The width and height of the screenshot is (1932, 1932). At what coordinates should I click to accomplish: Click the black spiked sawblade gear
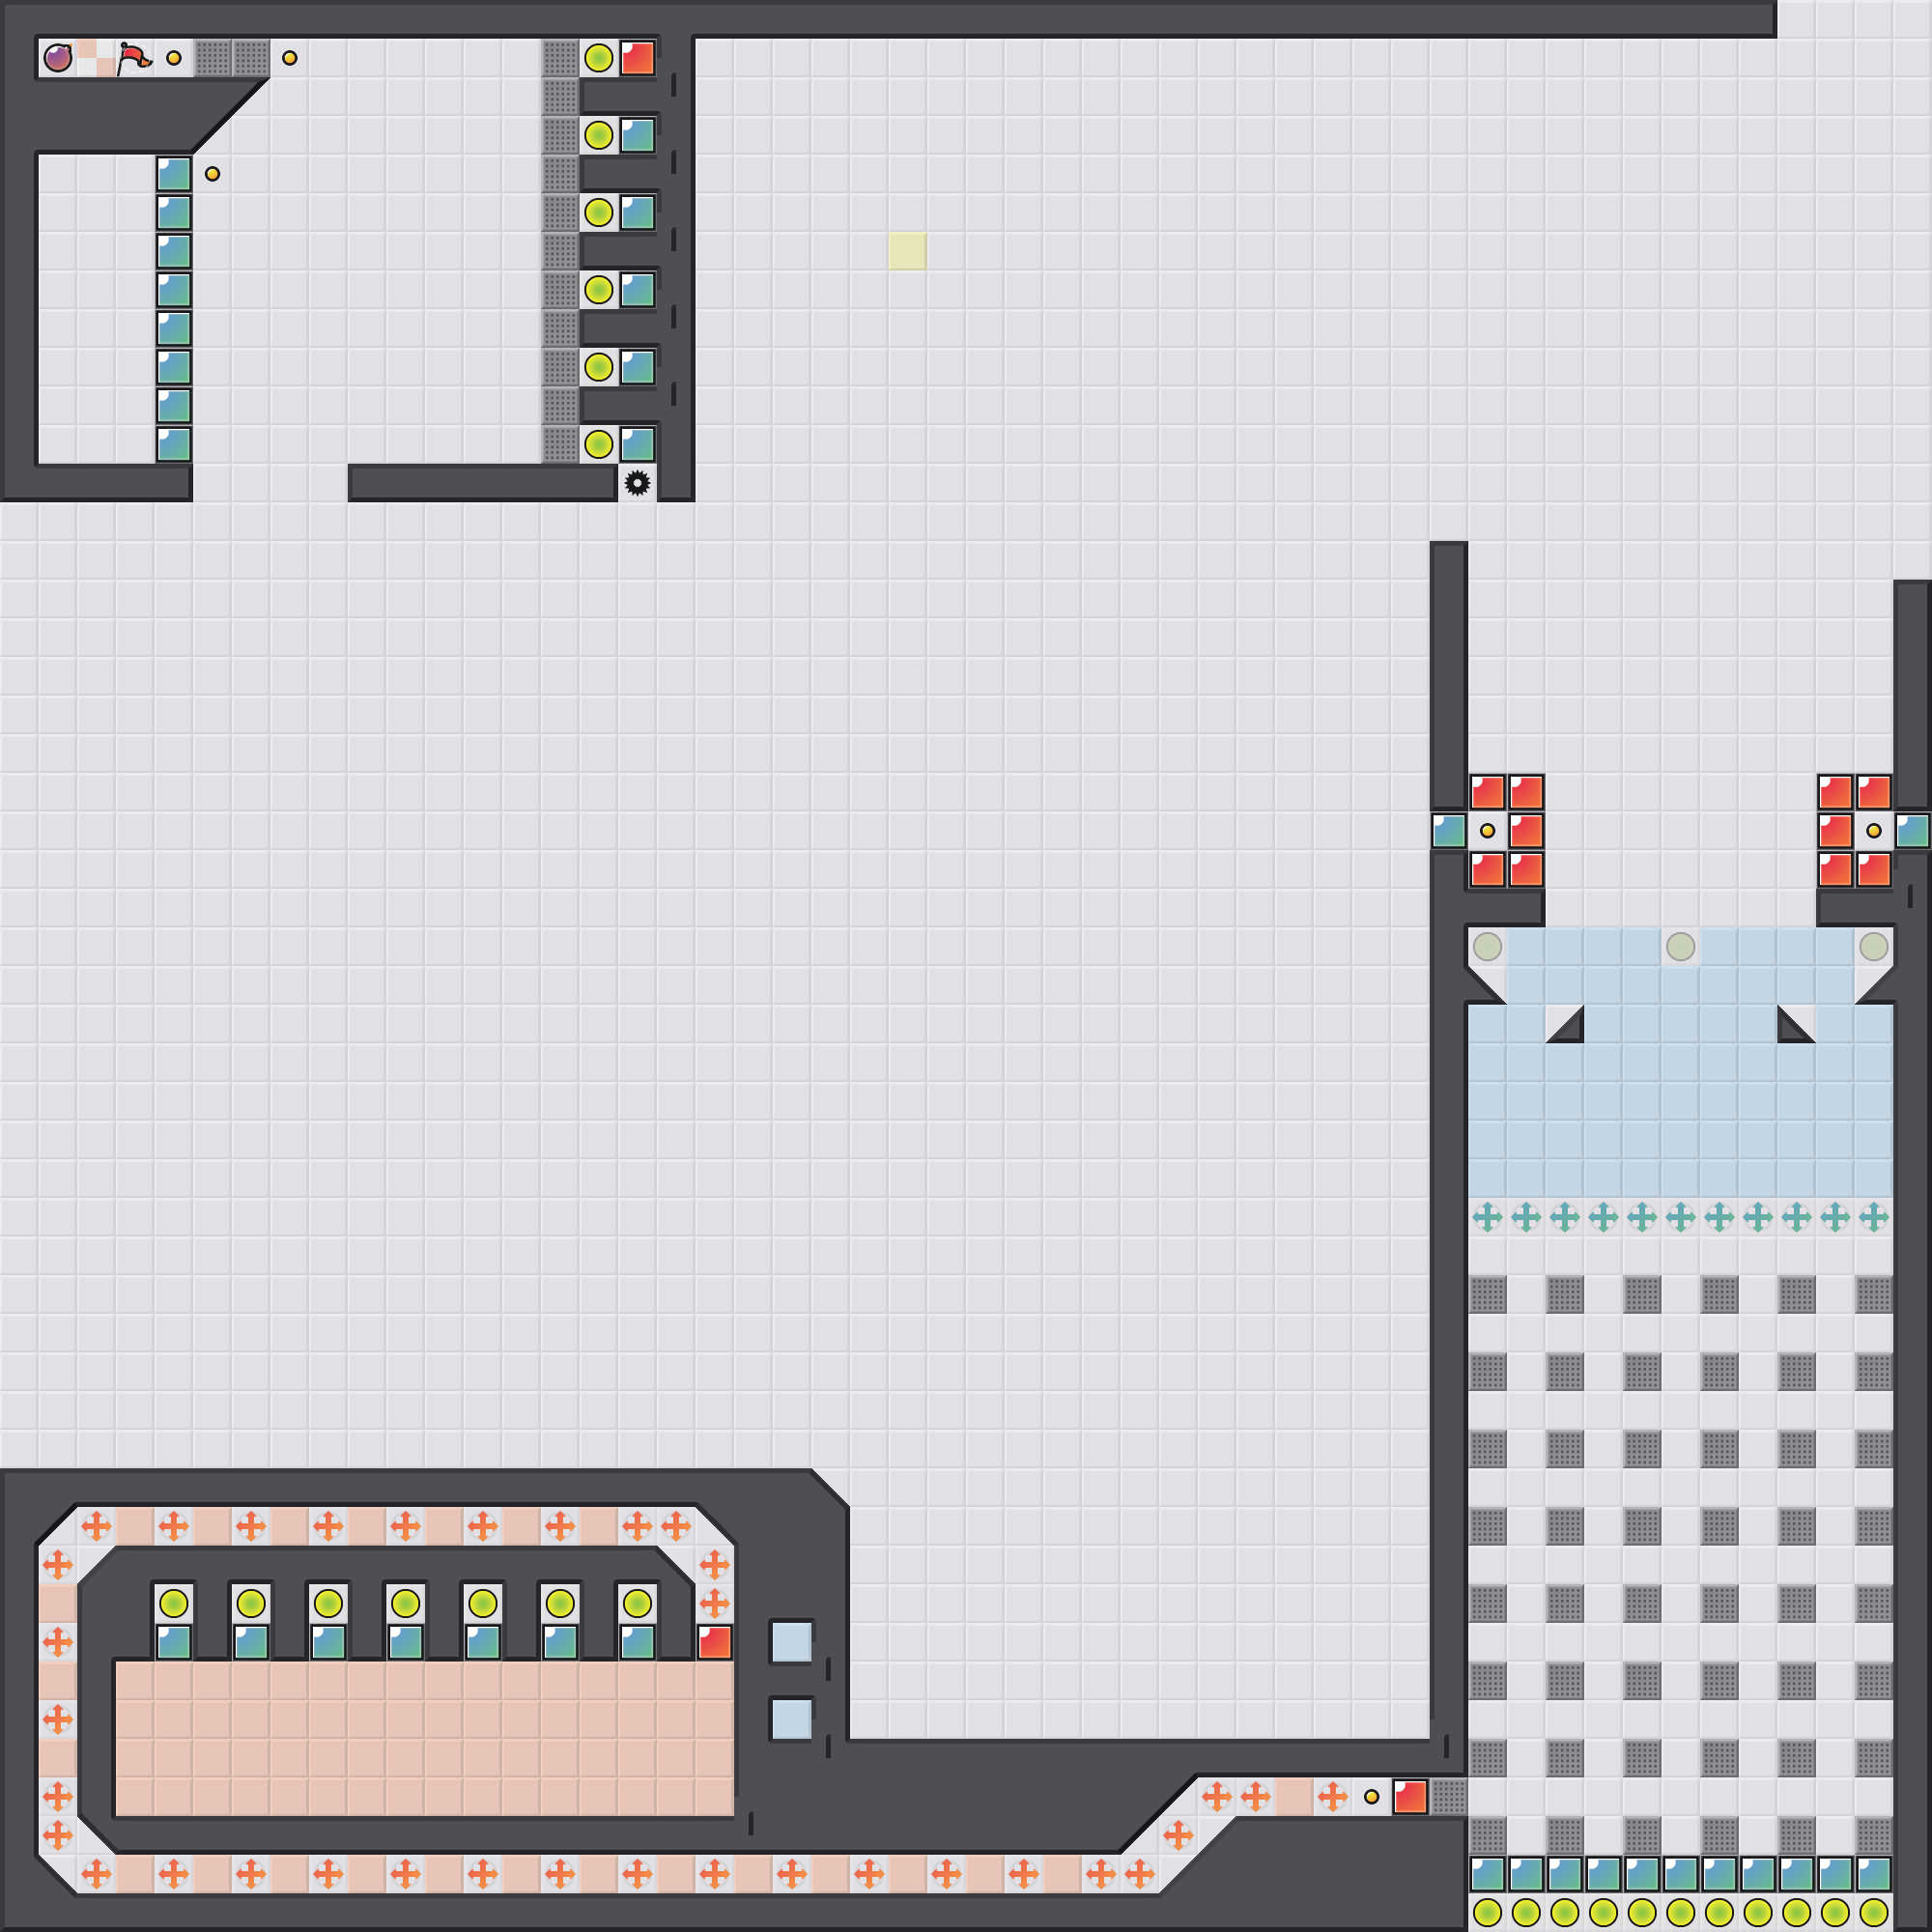point(637,483)
